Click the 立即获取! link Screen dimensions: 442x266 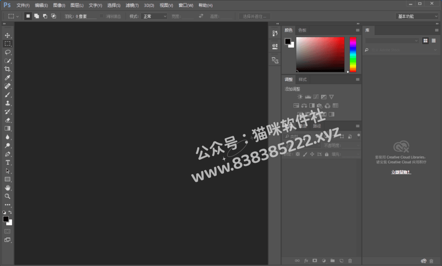coord(401,172)
